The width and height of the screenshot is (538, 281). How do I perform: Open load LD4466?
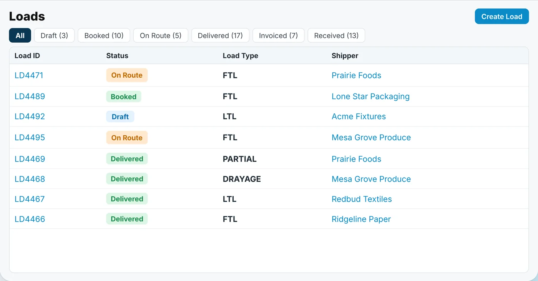click(30, 219)
